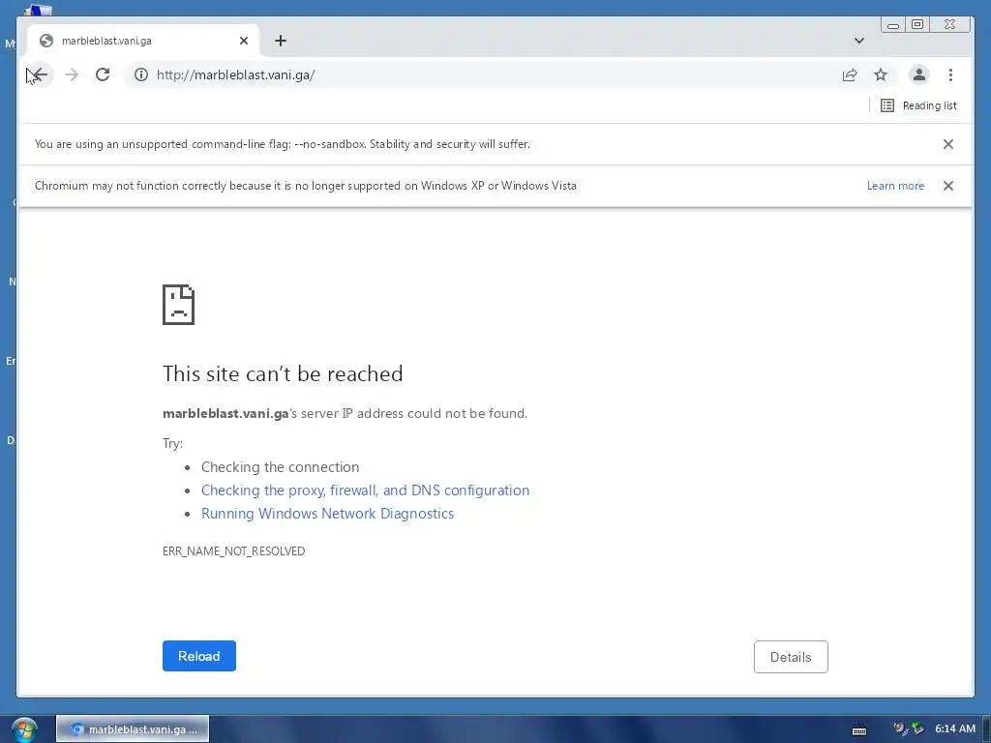
Task: Reload the page with the toolbar refresh icon
Action: coord(103,74)
